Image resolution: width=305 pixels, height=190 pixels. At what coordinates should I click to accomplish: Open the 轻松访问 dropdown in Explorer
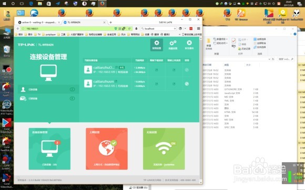click(220, 43)
